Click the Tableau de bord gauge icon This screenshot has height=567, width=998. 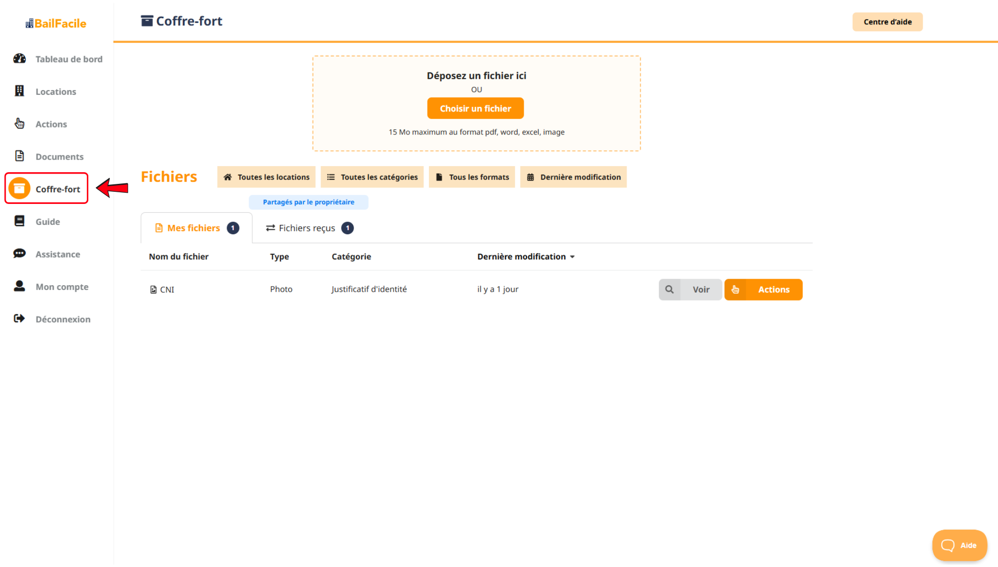(x=19, y=59)
